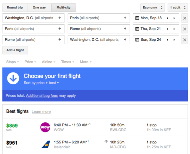The width and height of the screenshot is (190, 154).
Task: Go to next day for Thu, Sep 21
Action: [x=174, y=29]
